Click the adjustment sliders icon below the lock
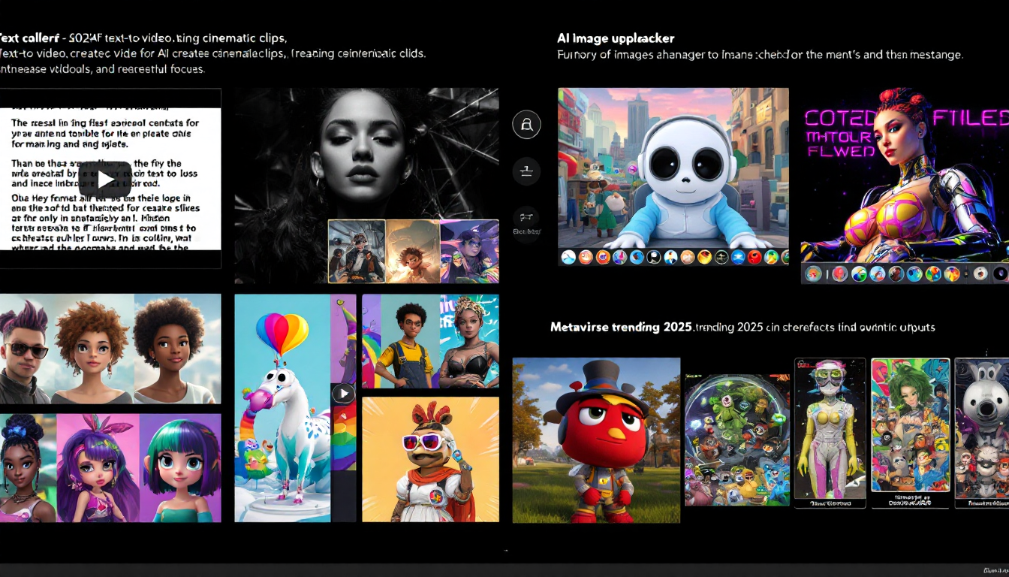 click(x=526, y=171)
